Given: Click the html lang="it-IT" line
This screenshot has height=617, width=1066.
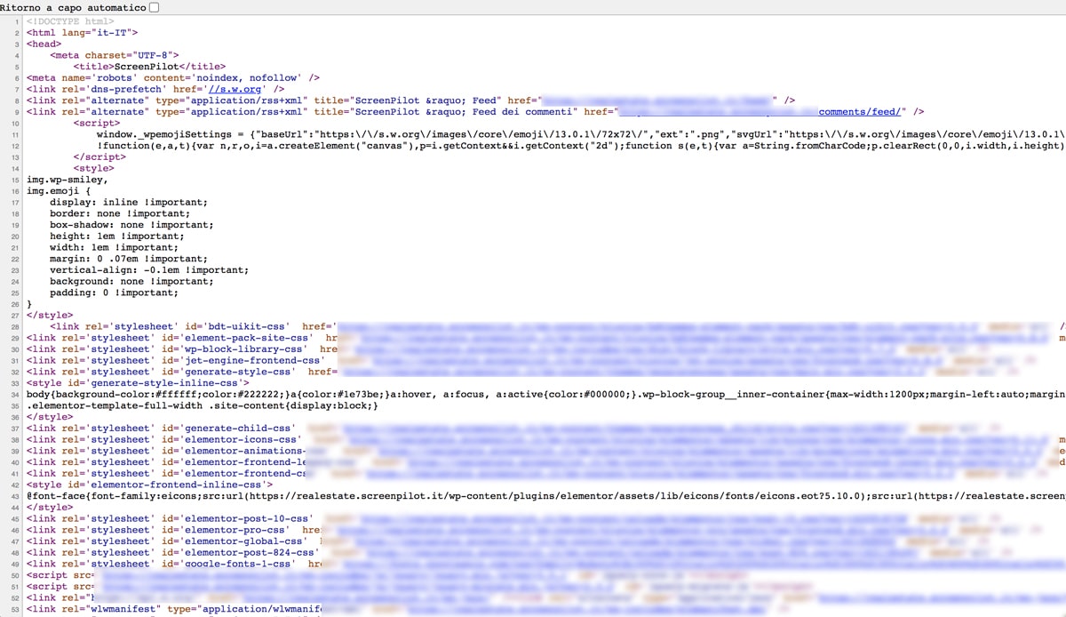Looking at the screenshot, I should click(82, 33).
